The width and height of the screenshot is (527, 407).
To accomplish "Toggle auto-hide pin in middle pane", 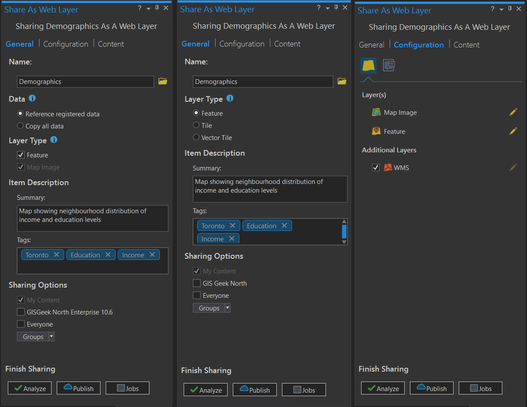I will pyautogui.click(x=336, y=8).
